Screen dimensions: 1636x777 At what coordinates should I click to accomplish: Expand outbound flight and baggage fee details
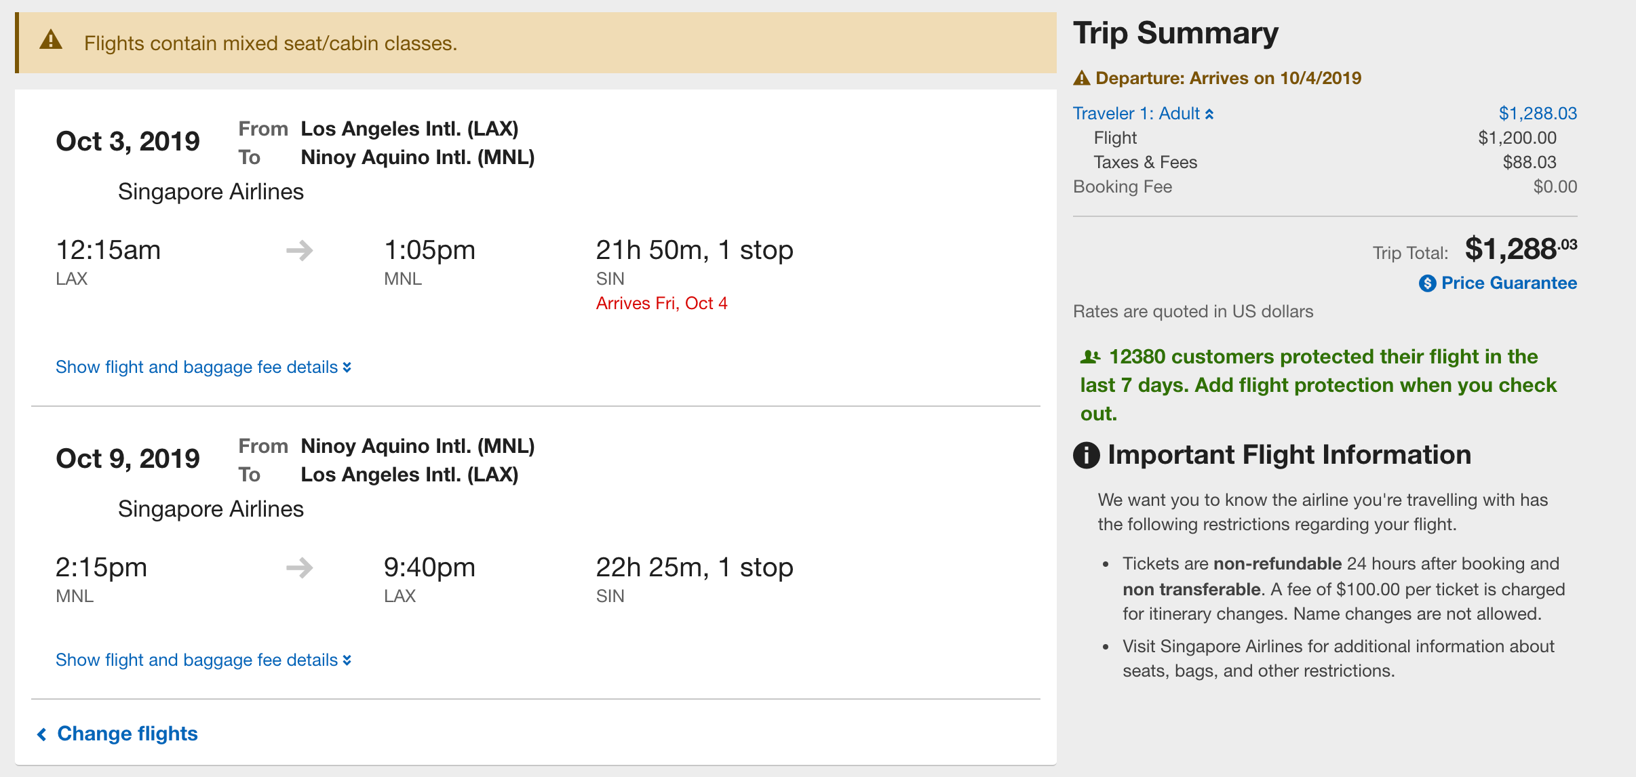(x=203, y=367)
